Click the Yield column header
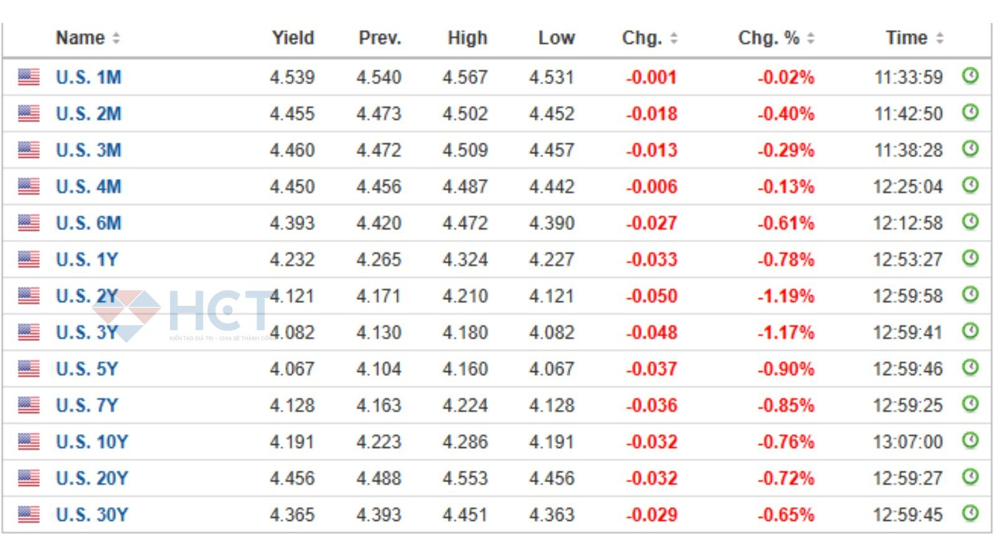Screen dimensions: 997x542 click(292, 38)
